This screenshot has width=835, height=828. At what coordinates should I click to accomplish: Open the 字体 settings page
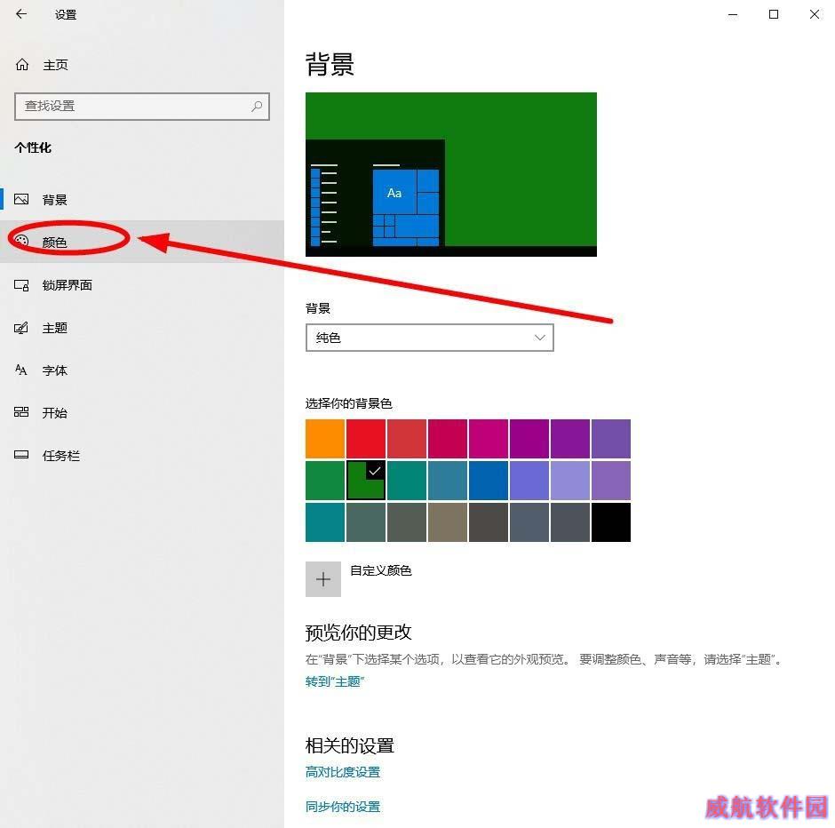click(x=142, y=370)
